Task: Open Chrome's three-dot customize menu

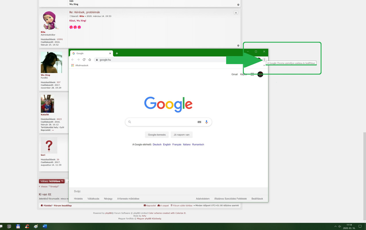Action: tap(264, 60)
